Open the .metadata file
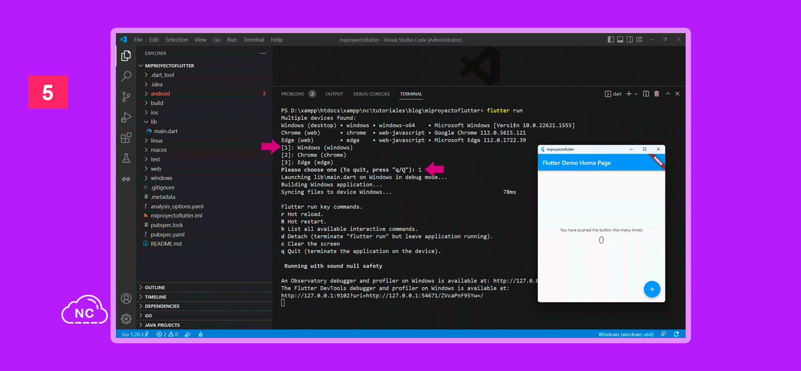801x371 pixels. pos(163,197)
